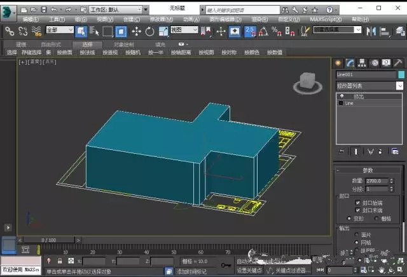Open the 3ds Max application menu logo
Image resolution: width=407 pixels, height=277 pixels.
pos(7,12)
